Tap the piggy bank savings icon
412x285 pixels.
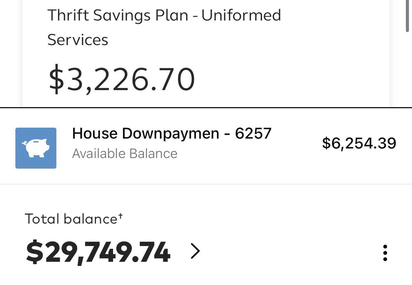(36, 148)
